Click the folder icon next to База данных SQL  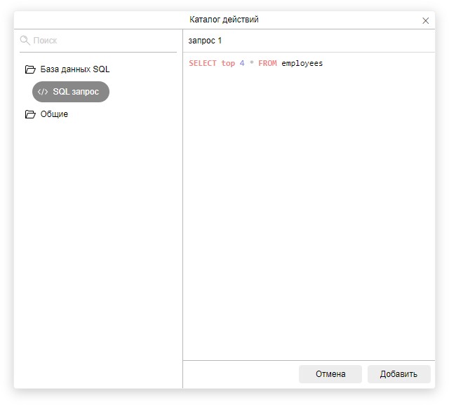pos(30,69)
